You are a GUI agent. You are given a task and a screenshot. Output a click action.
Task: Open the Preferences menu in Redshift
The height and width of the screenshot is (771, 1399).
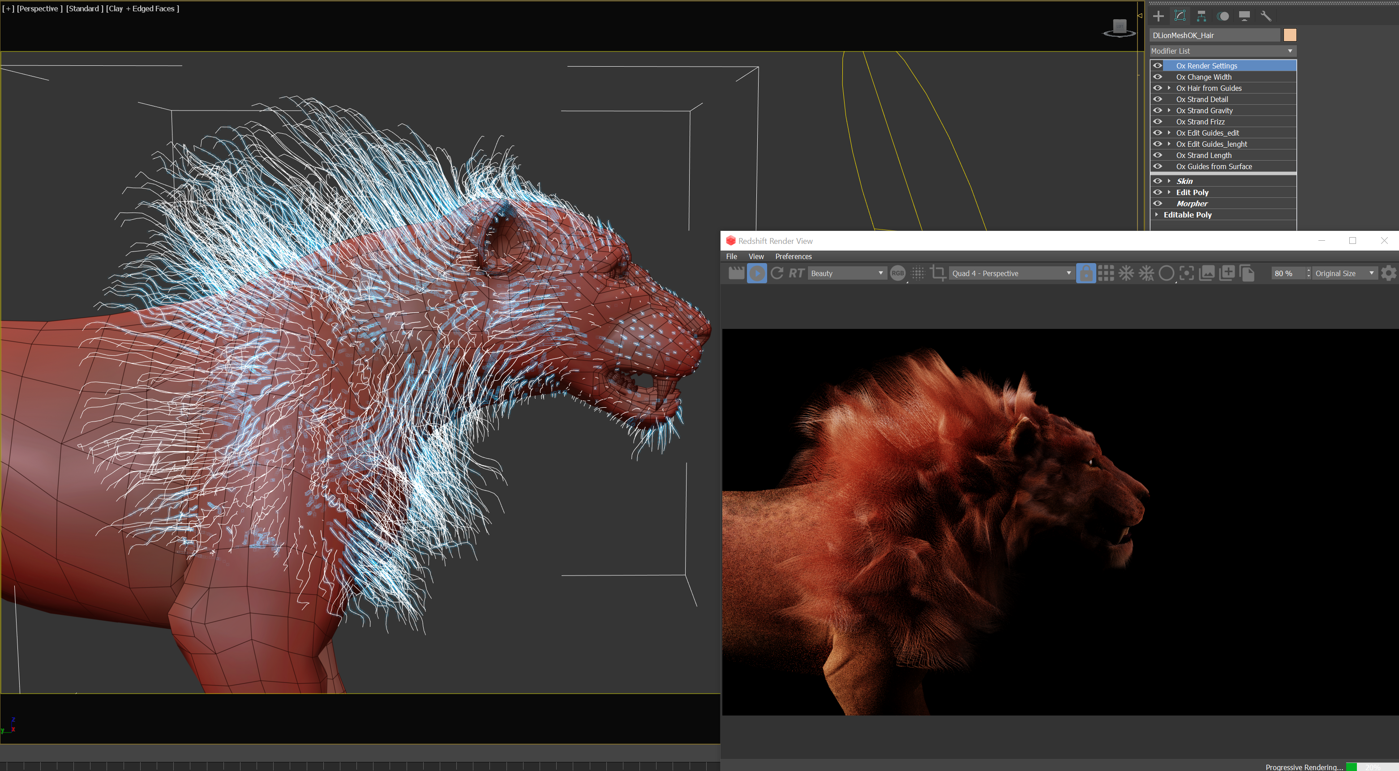(x=793, y=257)
